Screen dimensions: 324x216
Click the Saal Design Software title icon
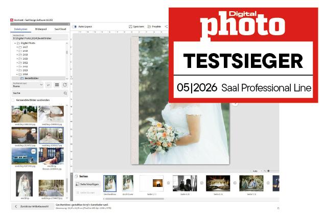(12, 20)
